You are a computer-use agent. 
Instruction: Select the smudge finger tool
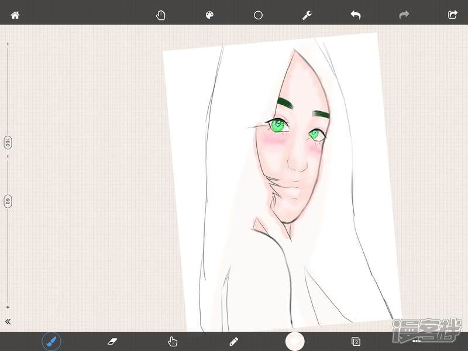coord(173,341)
